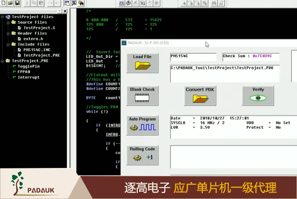Select extern.h header file

click(x=33, y=39)
